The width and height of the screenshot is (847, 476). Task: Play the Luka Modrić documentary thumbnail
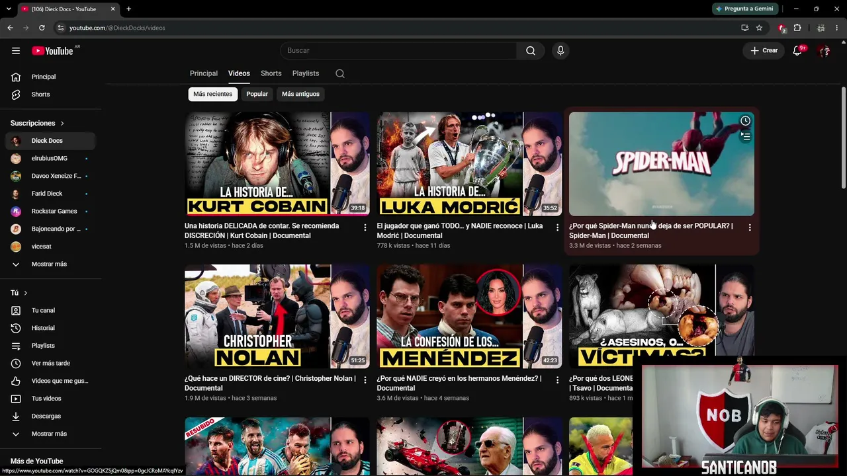click(x=470, y=164)
